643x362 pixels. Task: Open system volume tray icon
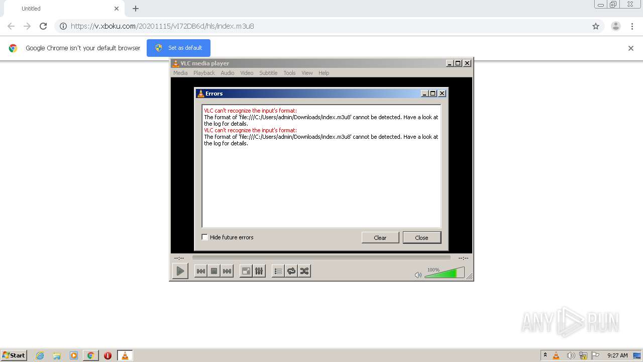click(571, 355)
